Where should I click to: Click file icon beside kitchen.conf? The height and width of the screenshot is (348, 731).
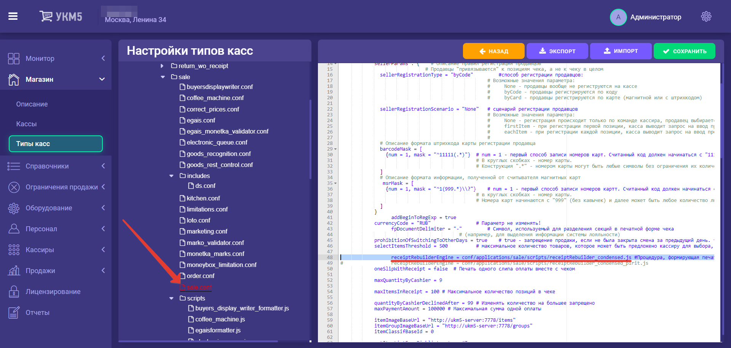coord(182,198)
